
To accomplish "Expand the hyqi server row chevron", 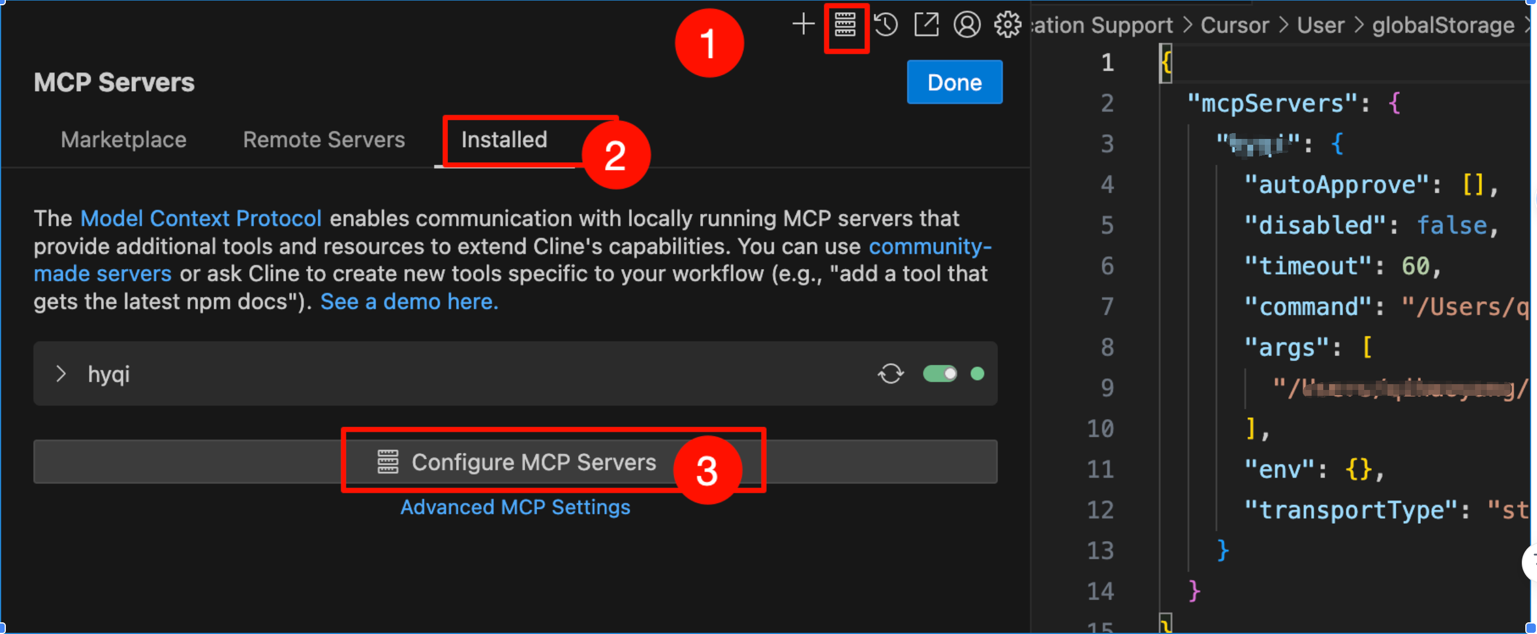I will pyautogui.click(x=61, y=374).
